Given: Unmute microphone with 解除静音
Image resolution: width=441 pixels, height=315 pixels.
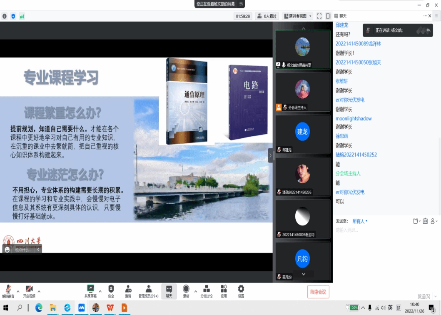Looking at the screenshot, I should pos(8,290).
